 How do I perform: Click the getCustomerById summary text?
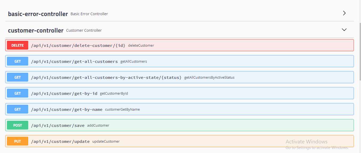point(114,94)
